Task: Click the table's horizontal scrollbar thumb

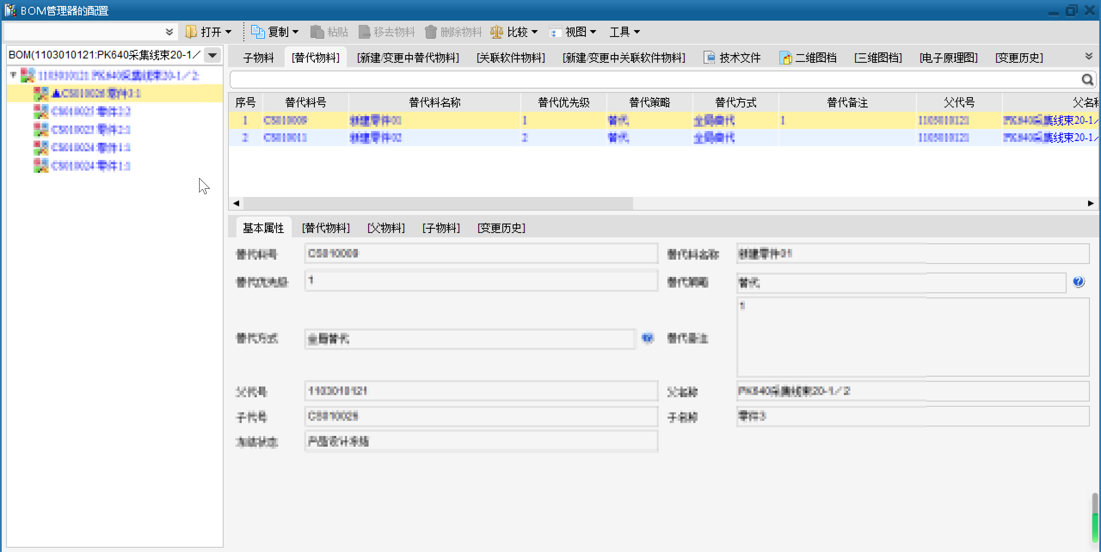Action: click(438, 203)
